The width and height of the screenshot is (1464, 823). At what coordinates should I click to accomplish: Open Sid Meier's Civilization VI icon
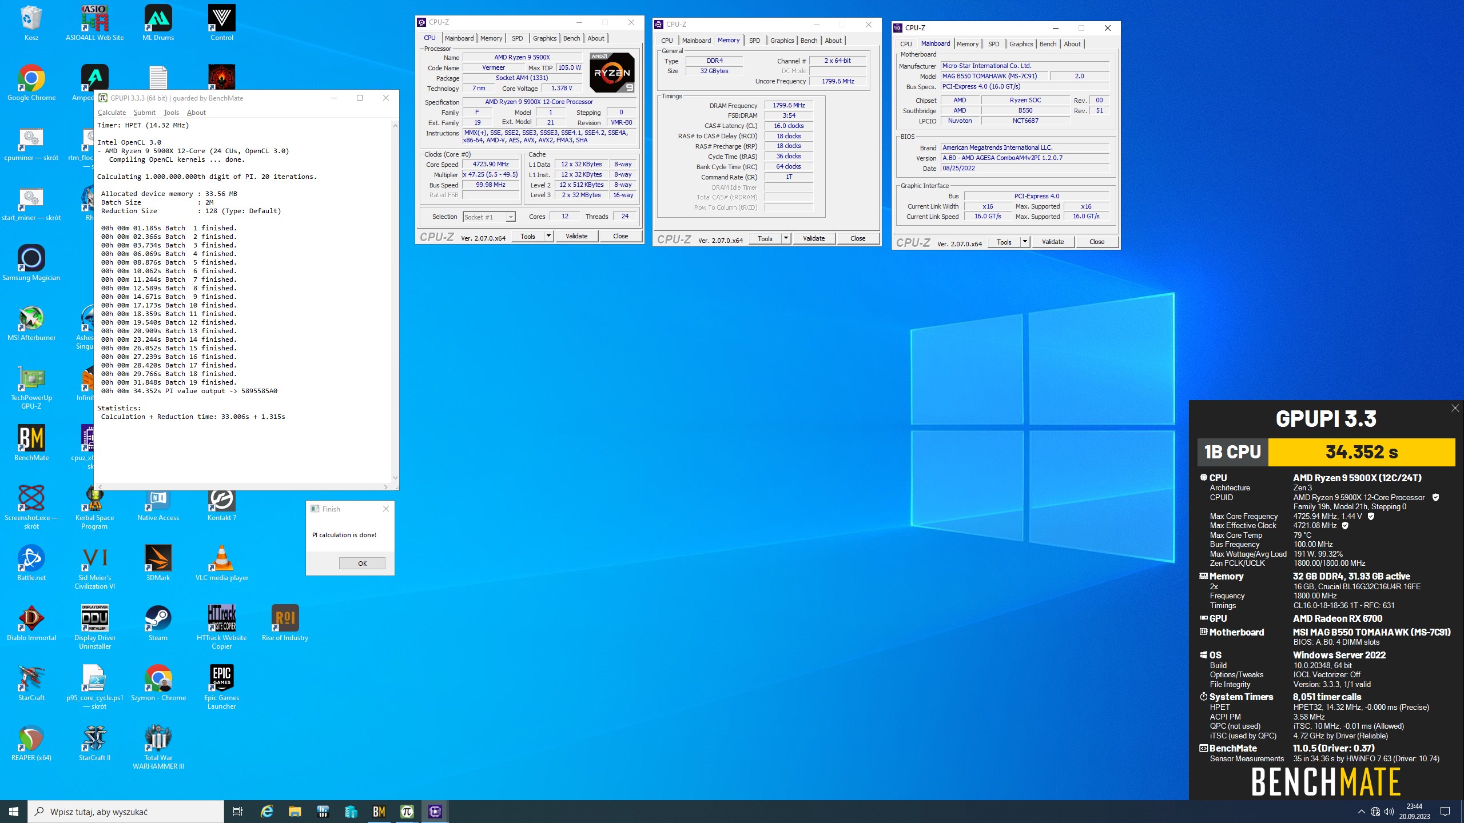pos(95,567)
